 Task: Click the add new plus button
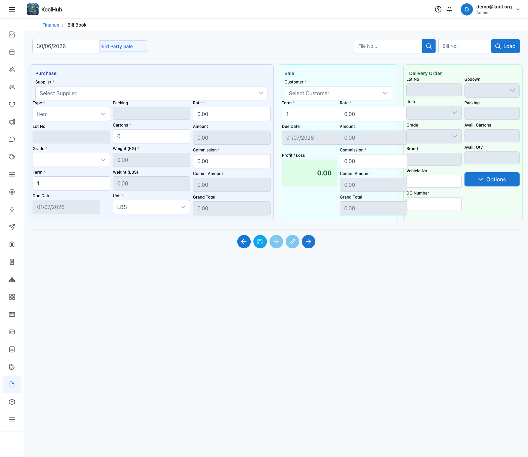point(276,242)
